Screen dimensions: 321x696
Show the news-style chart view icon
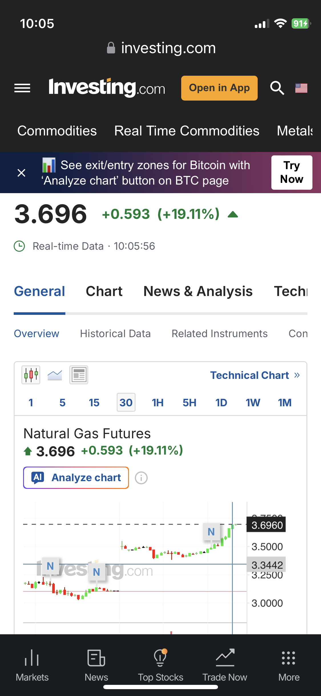pos(79,375)
